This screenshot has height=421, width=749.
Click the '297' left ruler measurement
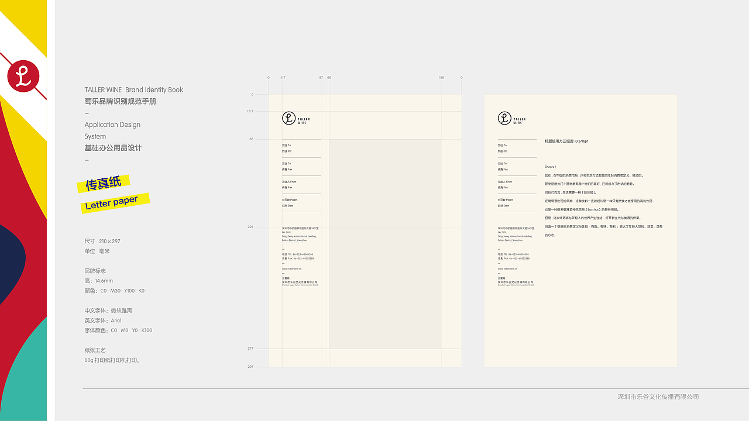click(250, 367)
